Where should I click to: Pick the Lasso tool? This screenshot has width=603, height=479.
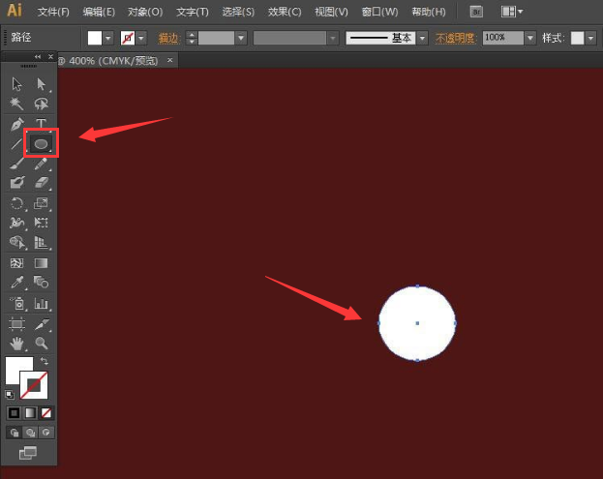coord(42,104)
